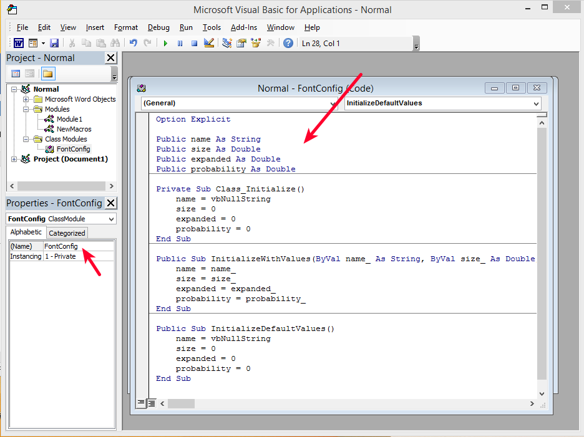The height and width of the screenshot is (437, 584).
Task: Click code window vertical scrollbar up arrow
Action: pyautogui.click(x=542, y=123)
